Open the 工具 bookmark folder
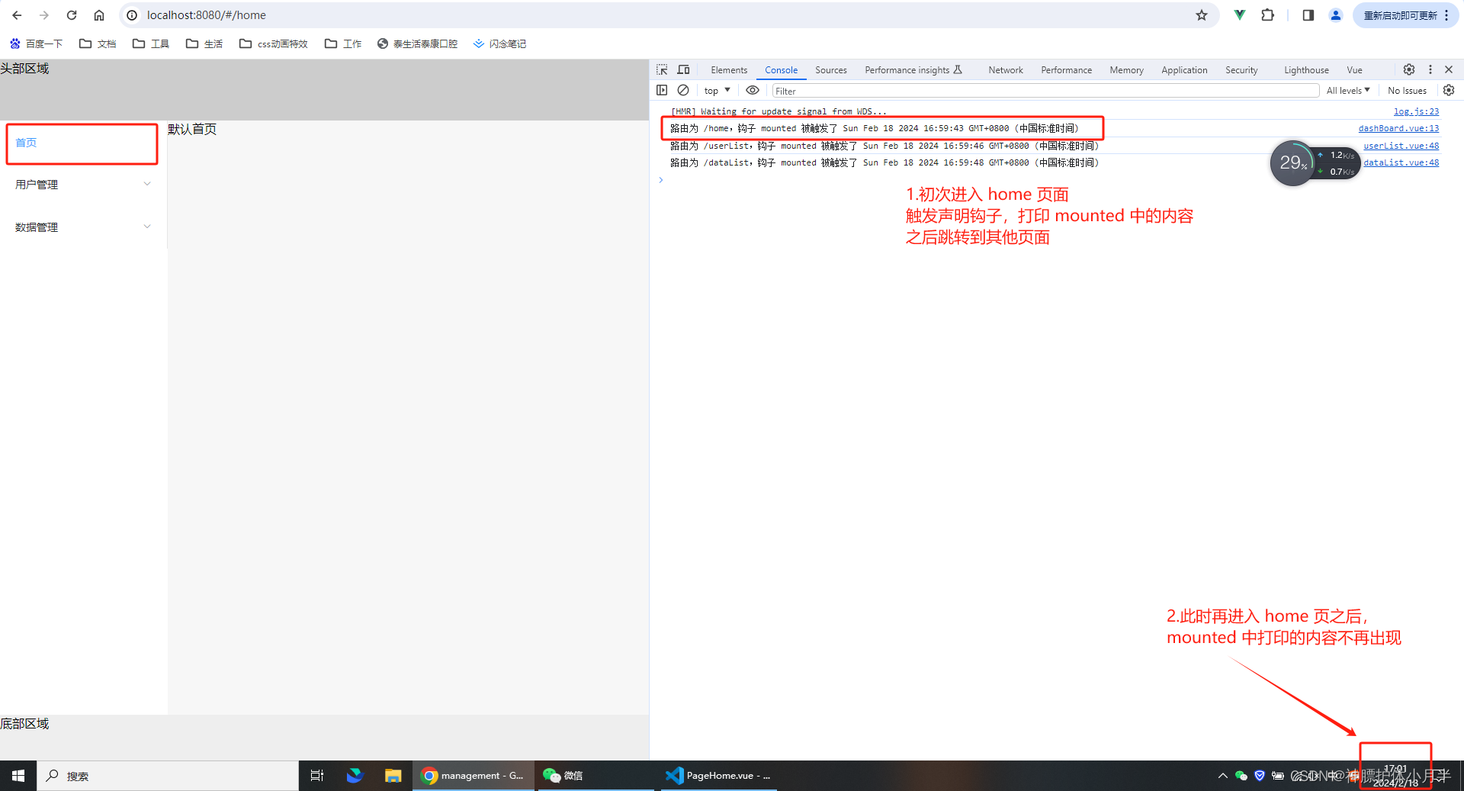The width and height of the screenshot is (1464, 791). (151, 43)
